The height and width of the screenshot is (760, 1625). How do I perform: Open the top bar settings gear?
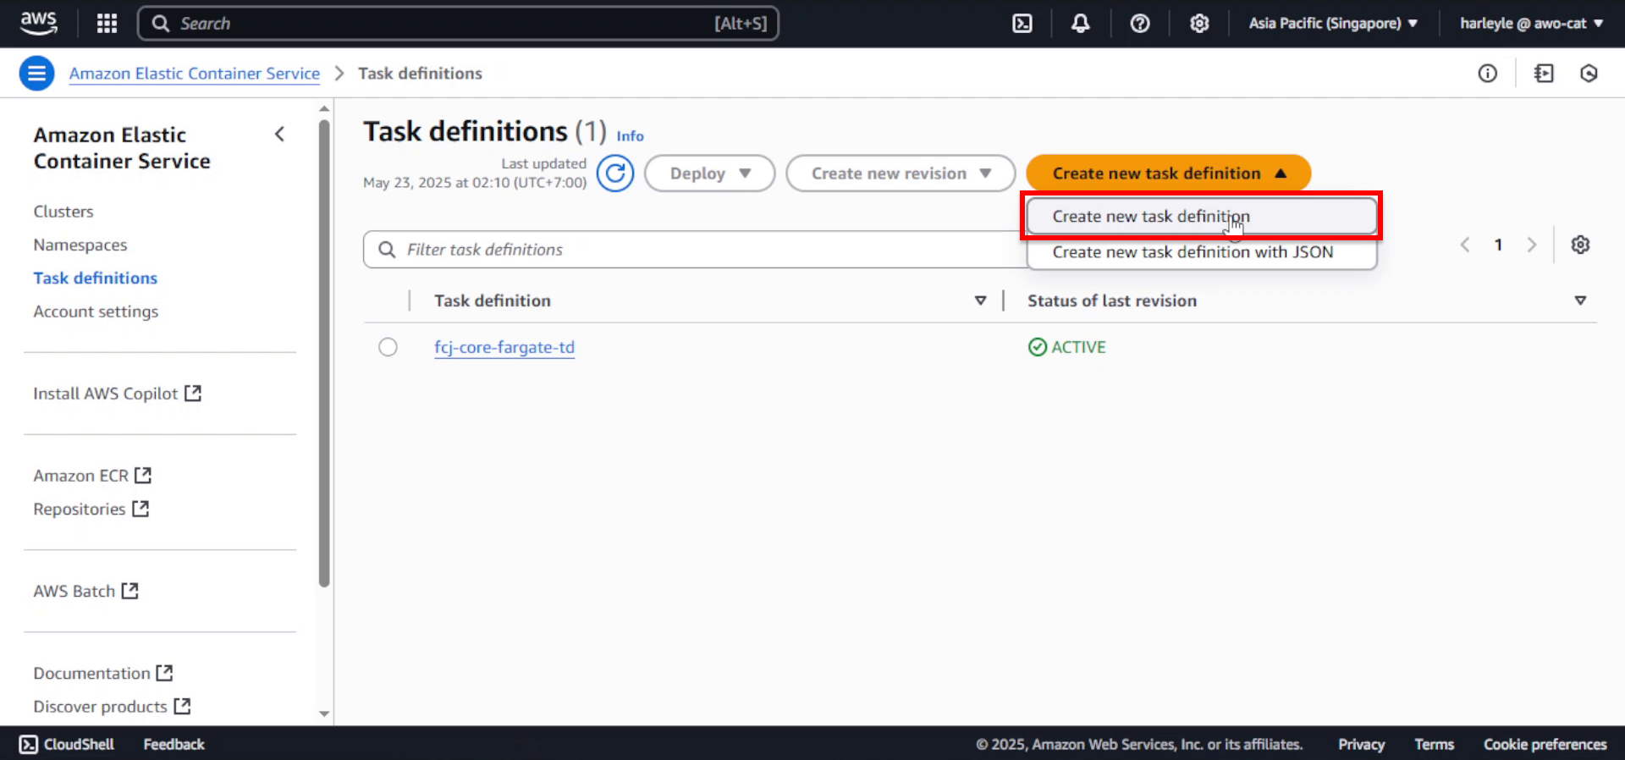1199,24
